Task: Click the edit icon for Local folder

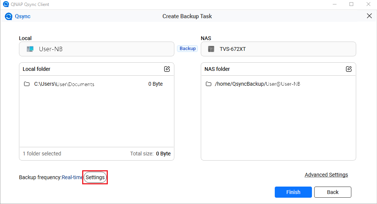Action: [167, 69]
